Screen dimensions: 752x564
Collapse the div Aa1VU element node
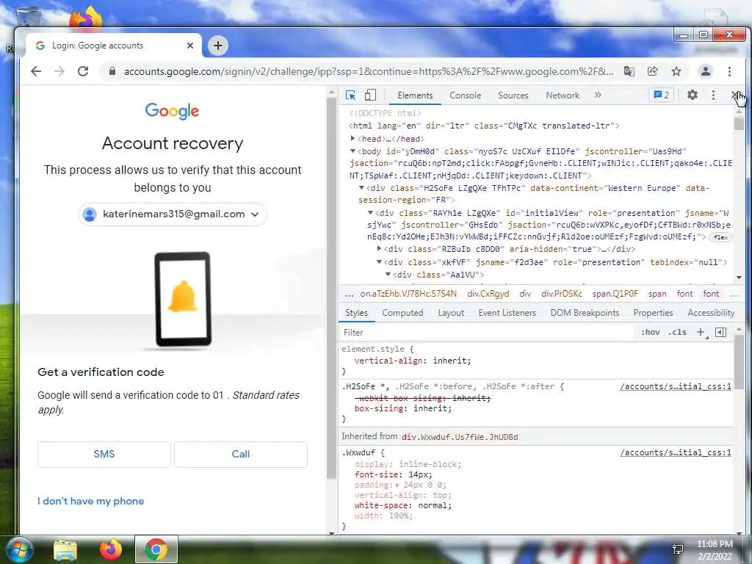coord(388,275)
